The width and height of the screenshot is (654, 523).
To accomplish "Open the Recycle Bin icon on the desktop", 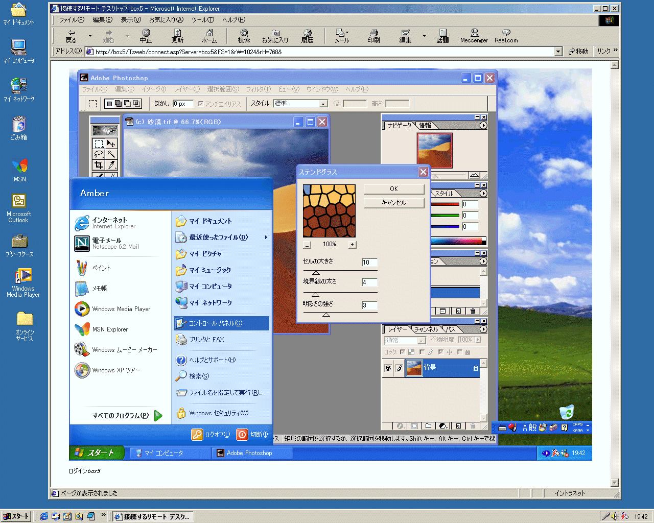I will (19, 128).
